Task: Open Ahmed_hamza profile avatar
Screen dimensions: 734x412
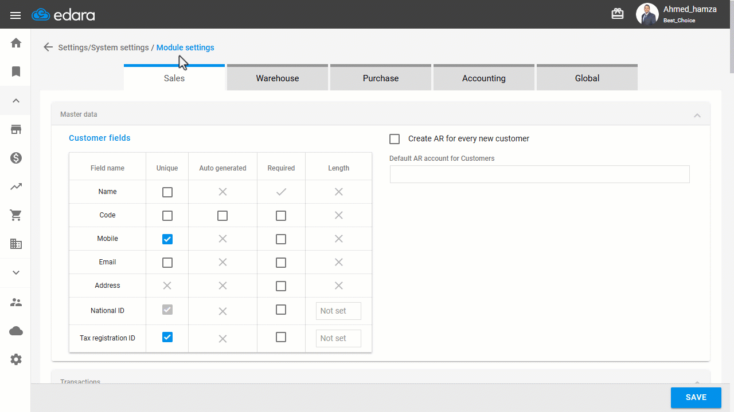Action: click(647, 14)
